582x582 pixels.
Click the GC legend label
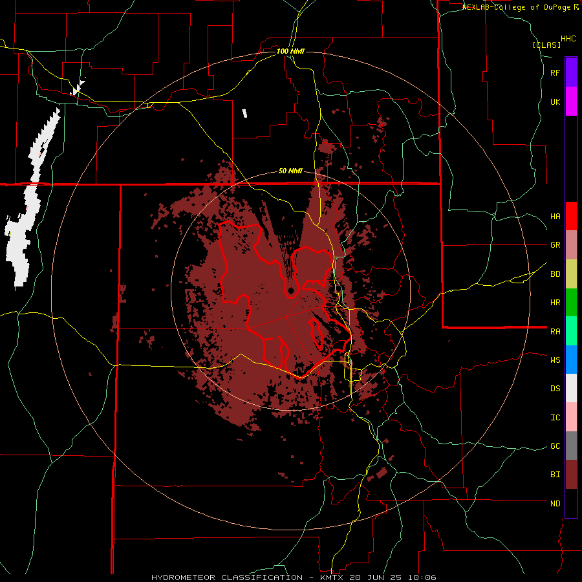(x=555, y=446)
